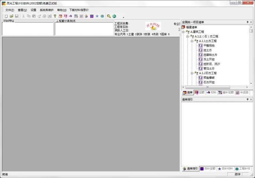Click the Open folder toolbar icon

pyautogui.click(x=11, y=16)
